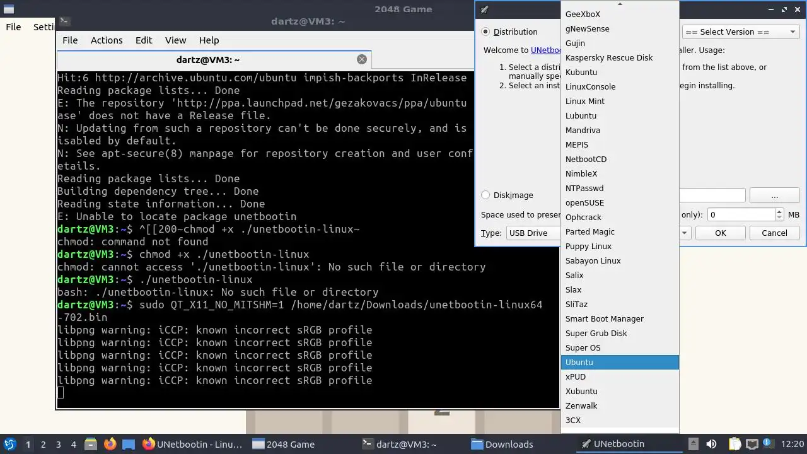Select Kaspersky Rescue Disk entry

point(620,57)
